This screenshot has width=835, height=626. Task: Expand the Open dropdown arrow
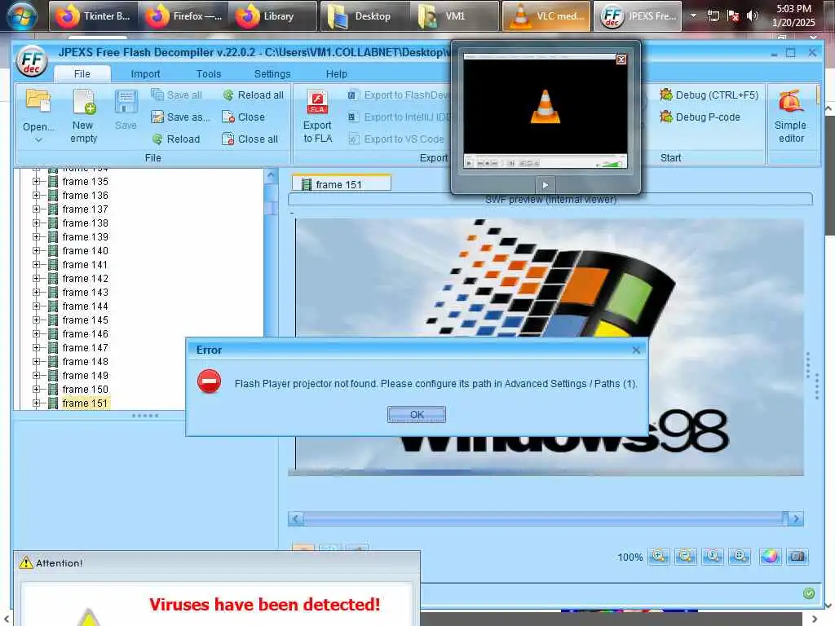(x=38, y=140)
